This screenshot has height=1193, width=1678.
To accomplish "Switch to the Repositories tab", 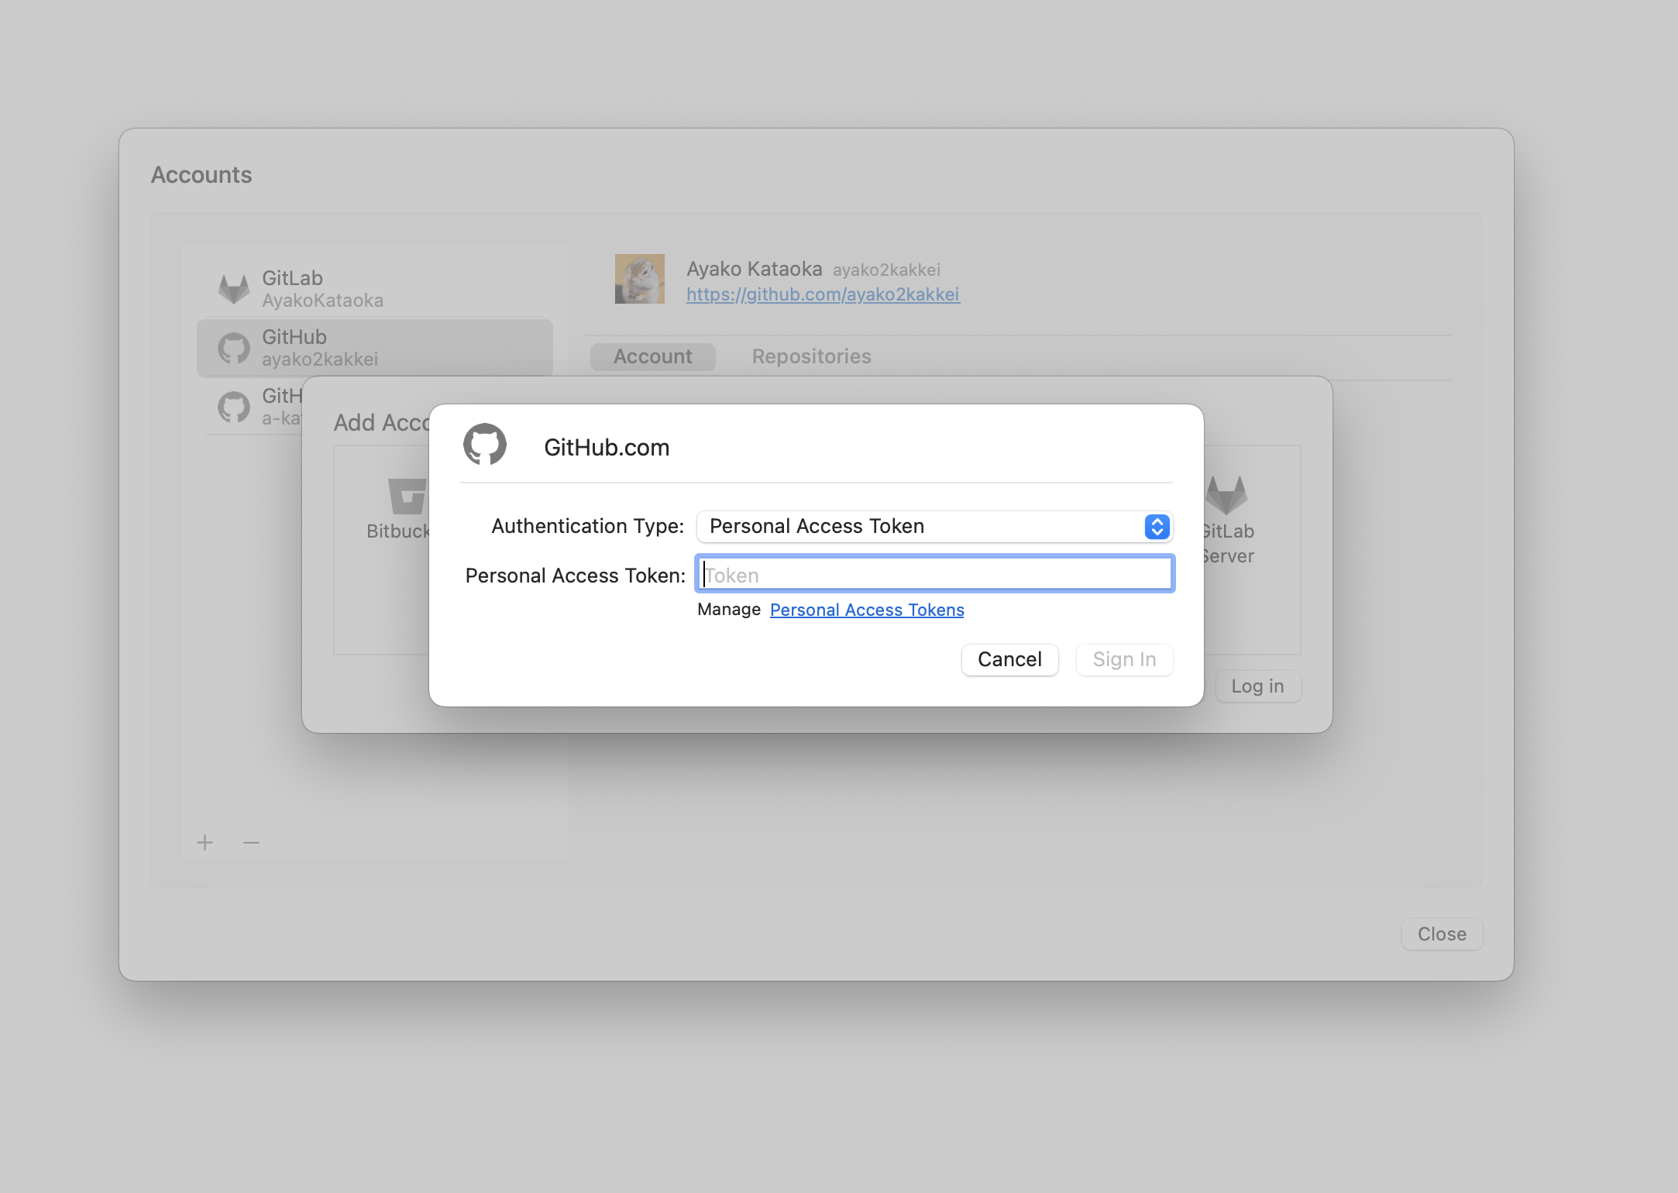I will [811, 356].
